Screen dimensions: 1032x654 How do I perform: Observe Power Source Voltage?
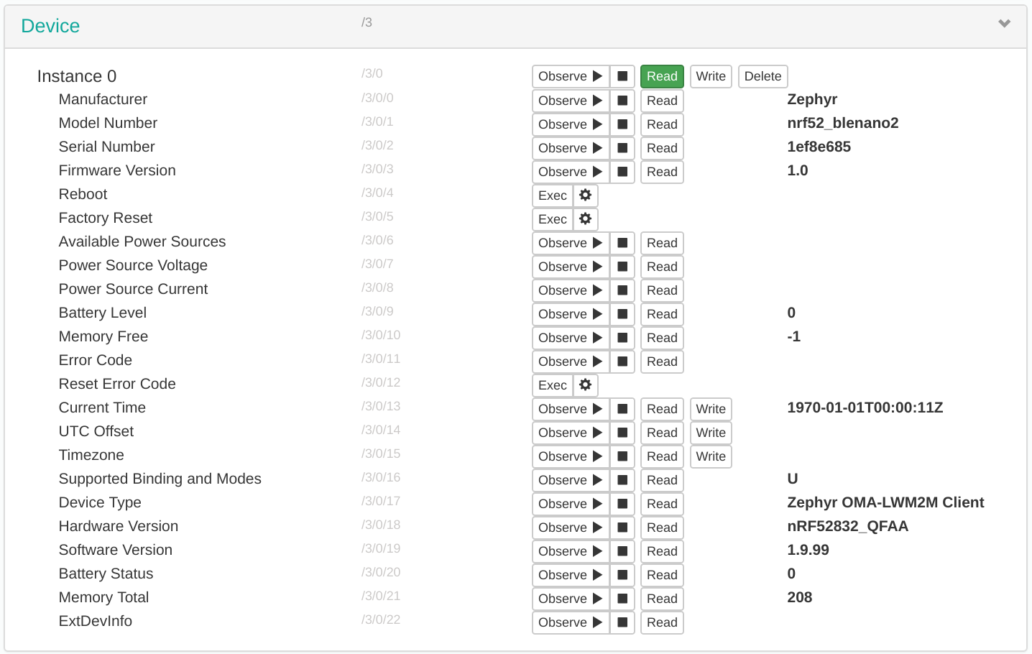[x=571, y=267]
